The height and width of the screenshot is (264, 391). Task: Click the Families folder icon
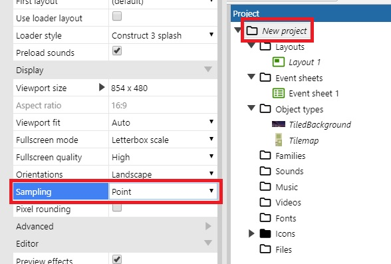pos(265,156)
